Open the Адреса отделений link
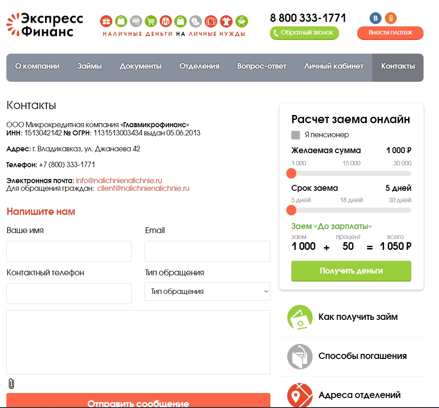 (359, 395)
